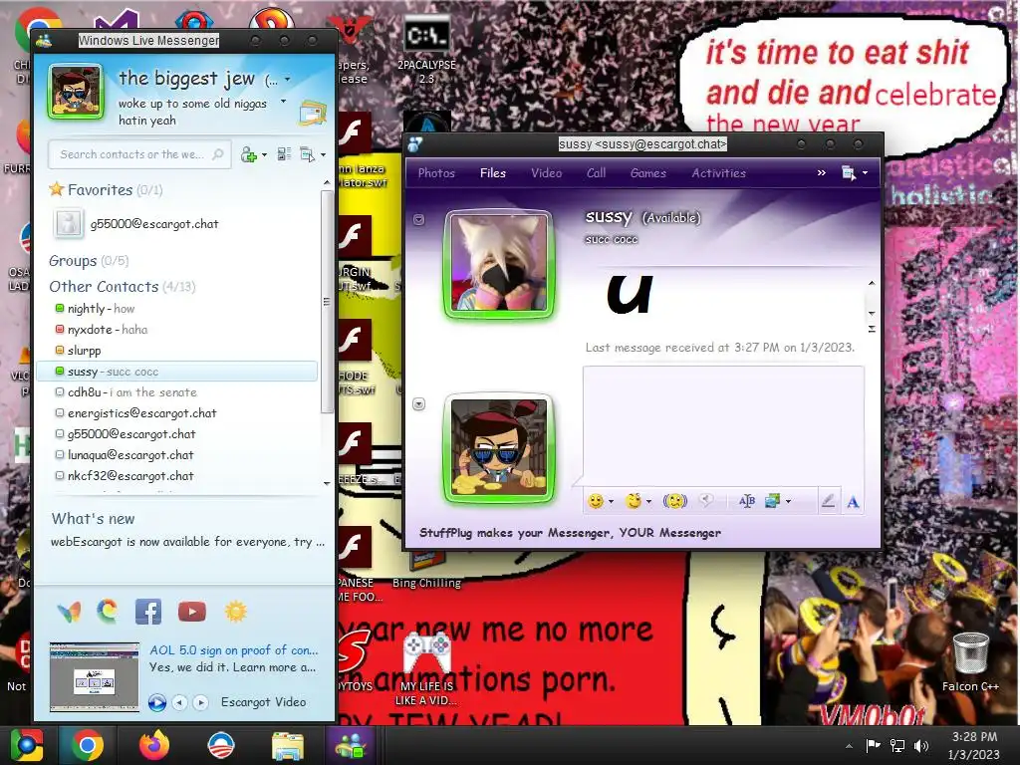The image size is (1020, 765).
Task: Collapse your own display picture in chat
Action: (x=419, y=404)
